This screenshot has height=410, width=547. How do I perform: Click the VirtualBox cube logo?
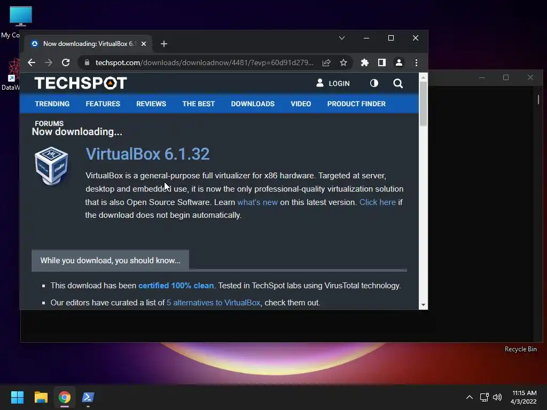coord(51,165)
